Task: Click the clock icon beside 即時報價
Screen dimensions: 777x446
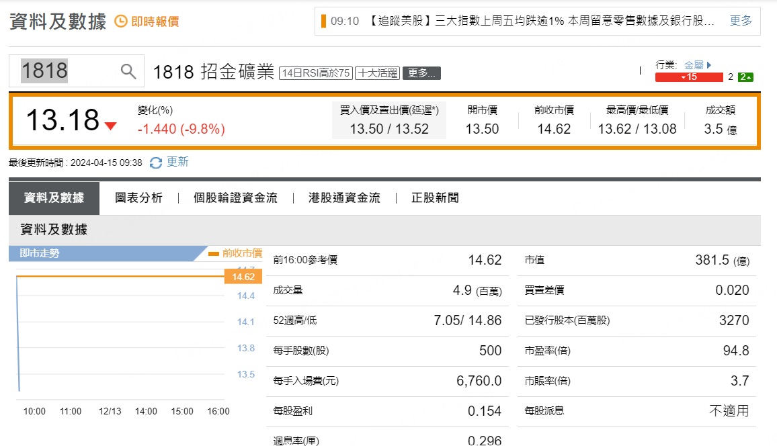Action: [120, 21]
